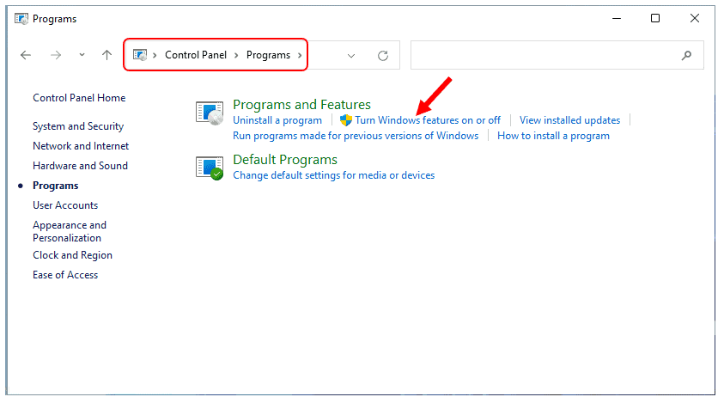Click View installed updates

[569, 120]
